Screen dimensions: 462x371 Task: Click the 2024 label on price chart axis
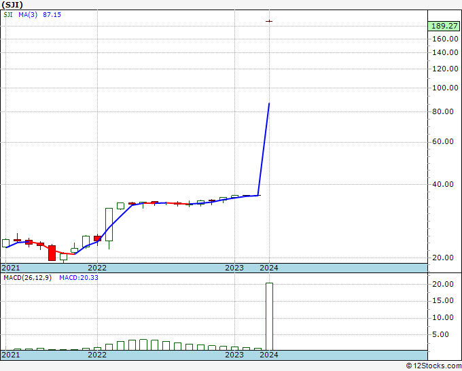[x=269, y=268]
